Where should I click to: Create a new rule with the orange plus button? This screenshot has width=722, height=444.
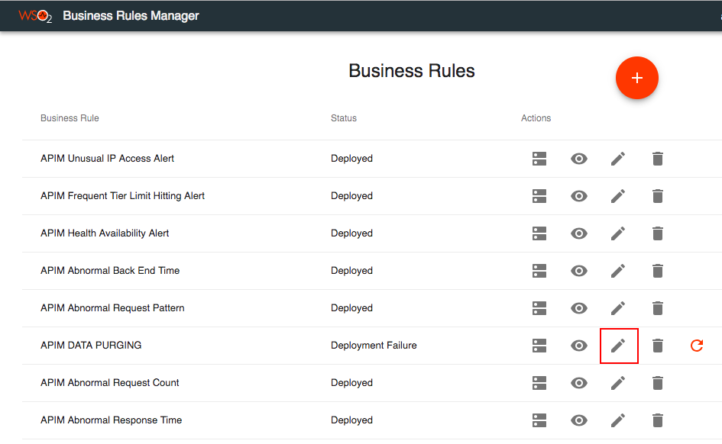pyautogui.click(x=636, y=78)
